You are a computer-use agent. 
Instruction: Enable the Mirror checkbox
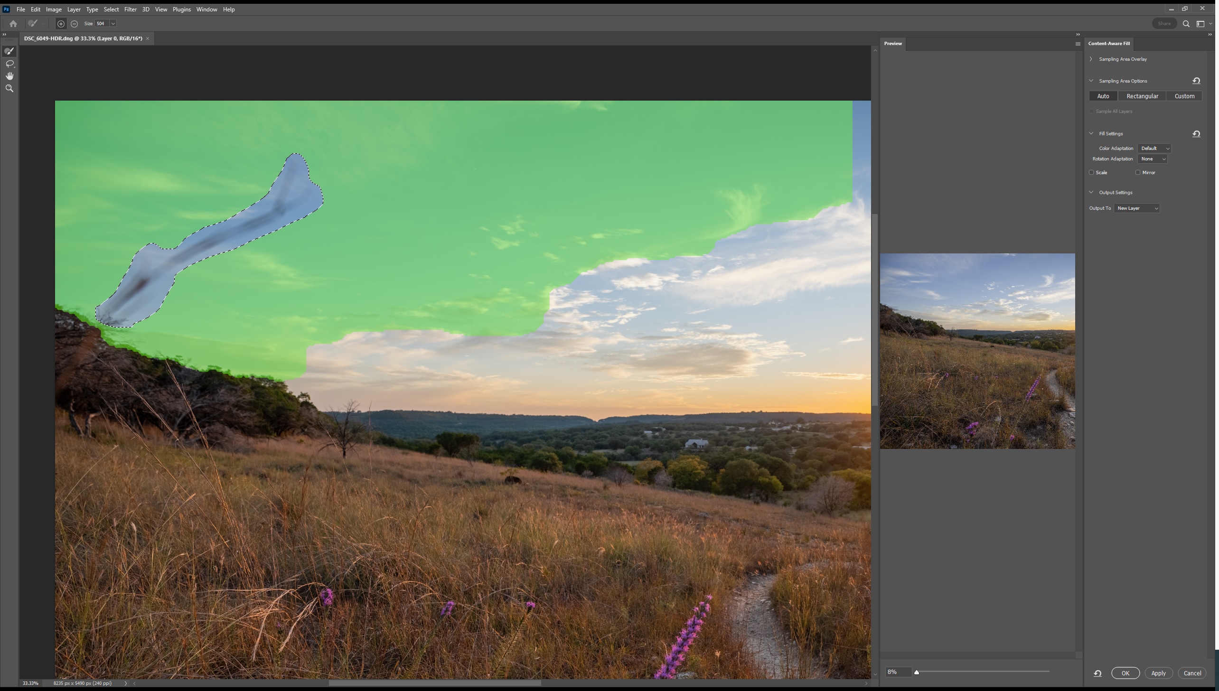(1138, 173)
